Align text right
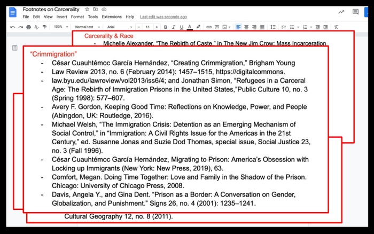This screenshot has height=234, width=374. tap(254, 27)
